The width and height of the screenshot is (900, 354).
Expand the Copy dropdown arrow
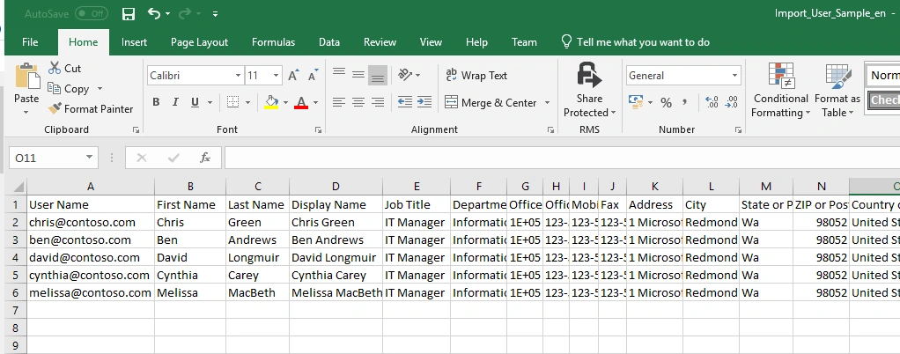100,89
